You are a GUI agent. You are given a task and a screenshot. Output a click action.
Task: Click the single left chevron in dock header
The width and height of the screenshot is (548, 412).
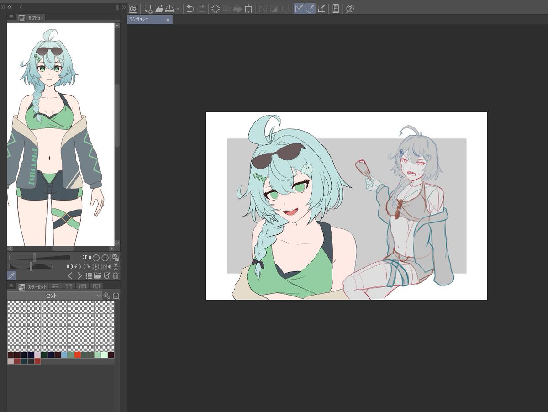click(x=21, y=7)
